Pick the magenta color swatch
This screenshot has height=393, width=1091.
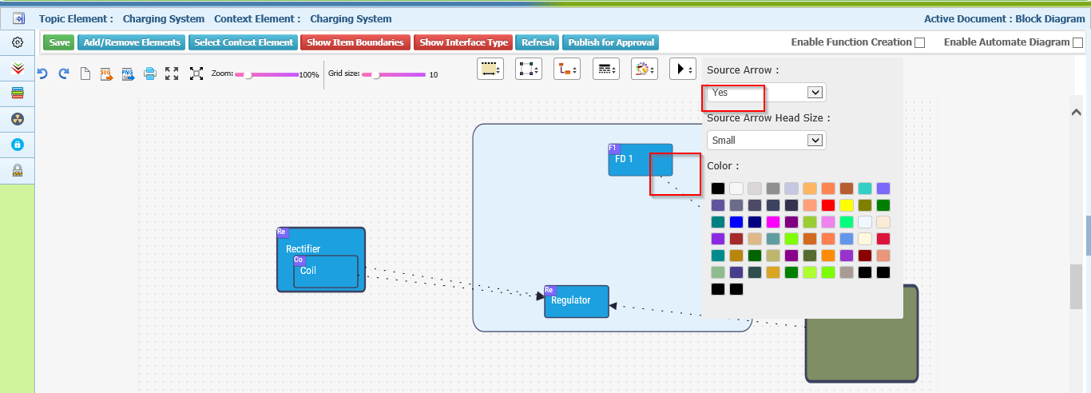(x=772, y=222)
